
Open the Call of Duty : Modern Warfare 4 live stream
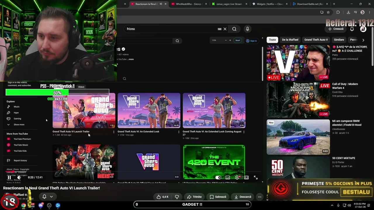298,100
